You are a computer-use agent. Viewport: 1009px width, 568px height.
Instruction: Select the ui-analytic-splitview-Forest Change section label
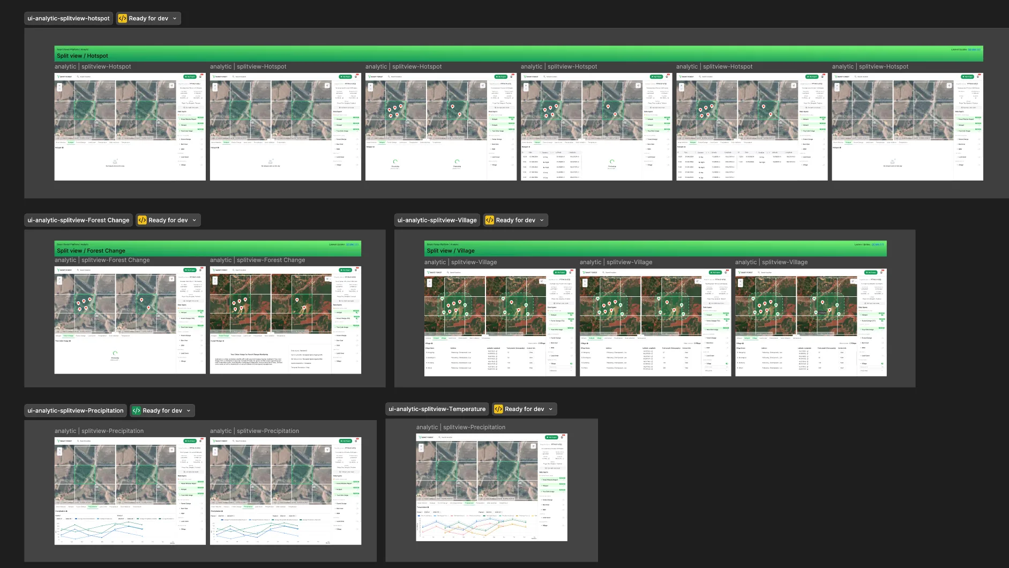click(x=78, y=220)
